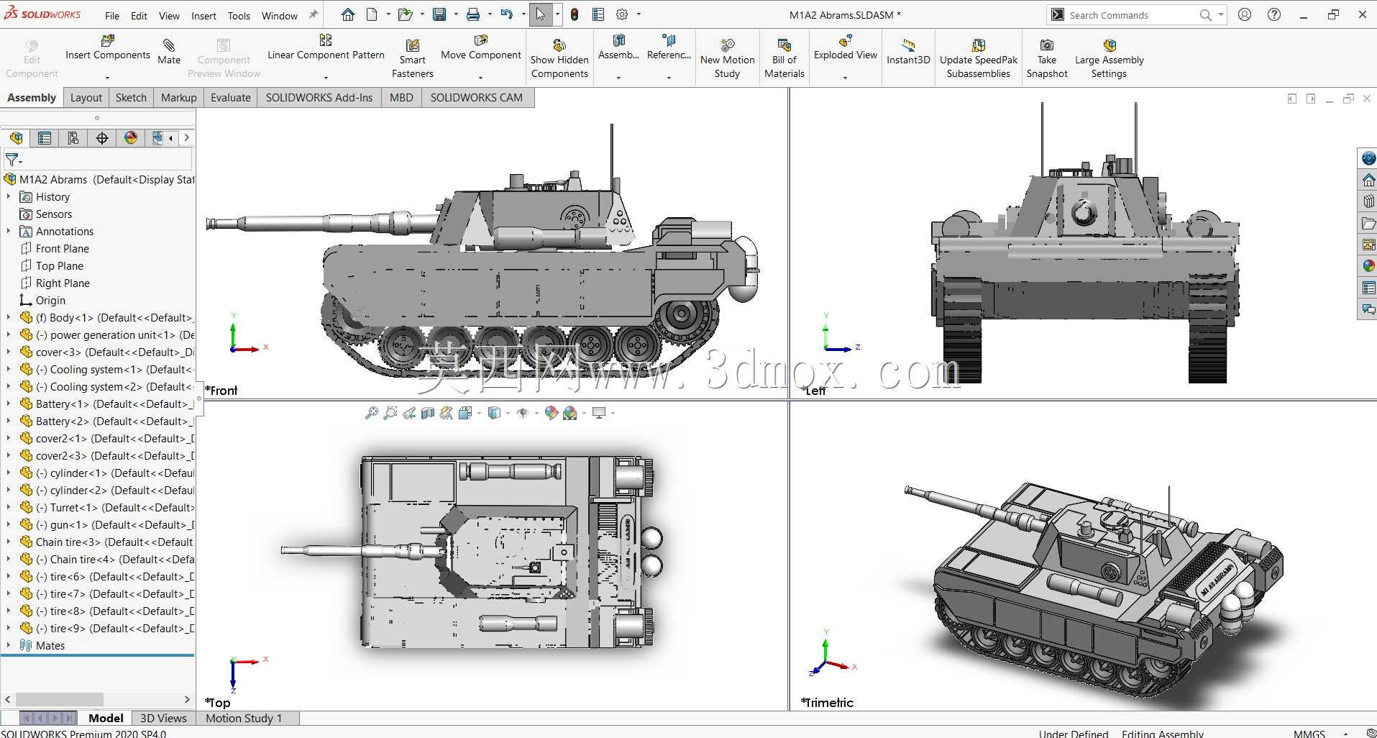Viewport: 1377px width, 738px height.
Task: Open the File menu
Action: [x=112, y=16]
